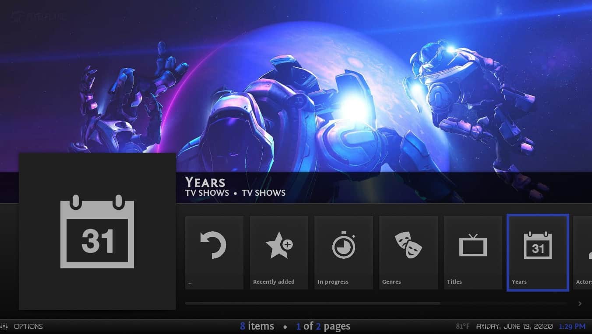This screenshot has height=334, width=592.
Task: Open the partially visible Actors tile
Action: coord(583,252)
